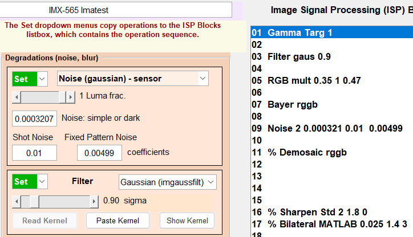The image size is (413, 237).
Task: Click the sigma slider thumb
Action: click(34, 202)
